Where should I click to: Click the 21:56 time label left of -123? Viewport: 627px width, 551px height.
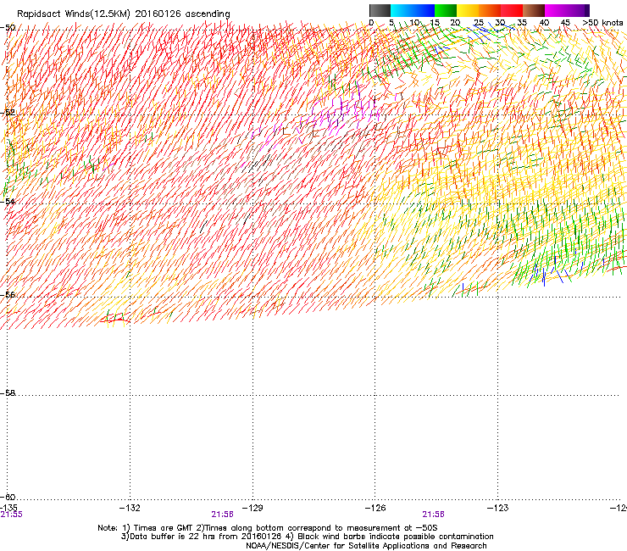point(434,515)
